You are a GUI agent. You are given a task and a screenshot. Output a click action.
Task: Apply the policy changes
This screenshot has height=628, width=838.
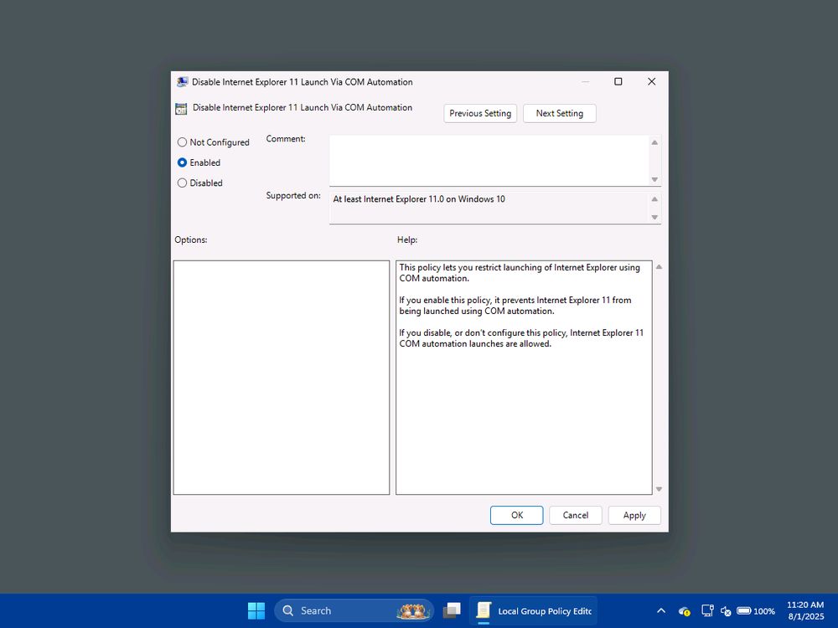[634, 515]
